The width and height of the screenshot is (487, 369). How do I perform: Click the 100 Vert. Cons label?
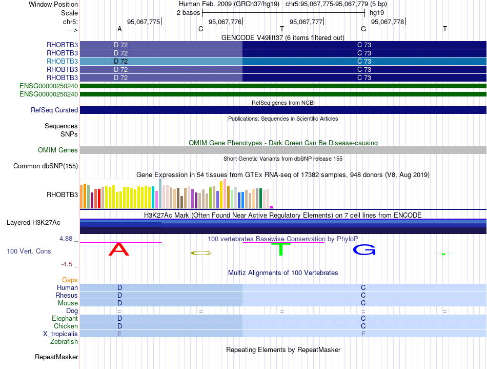29,251
